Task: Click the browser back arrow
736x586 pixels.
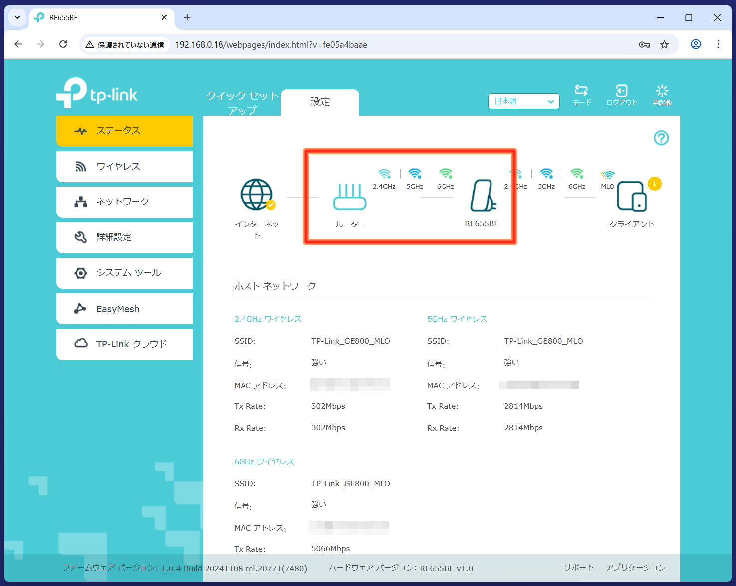Action: pos(18,44)
